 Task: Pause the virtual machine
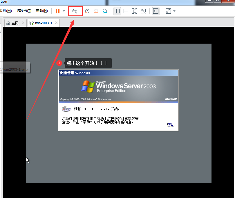tap(58, 11)
